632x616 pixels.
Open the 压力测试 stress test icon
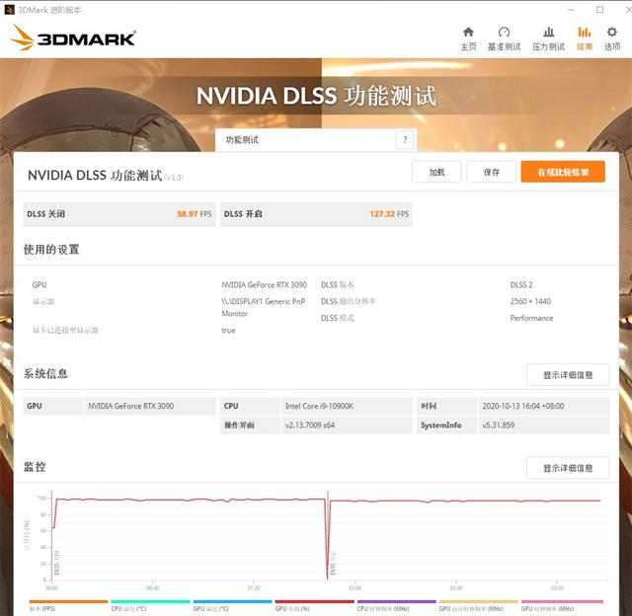pos(548,38)
